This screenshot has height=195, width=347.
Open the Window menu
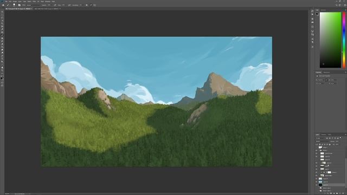[x=48, y=1]
